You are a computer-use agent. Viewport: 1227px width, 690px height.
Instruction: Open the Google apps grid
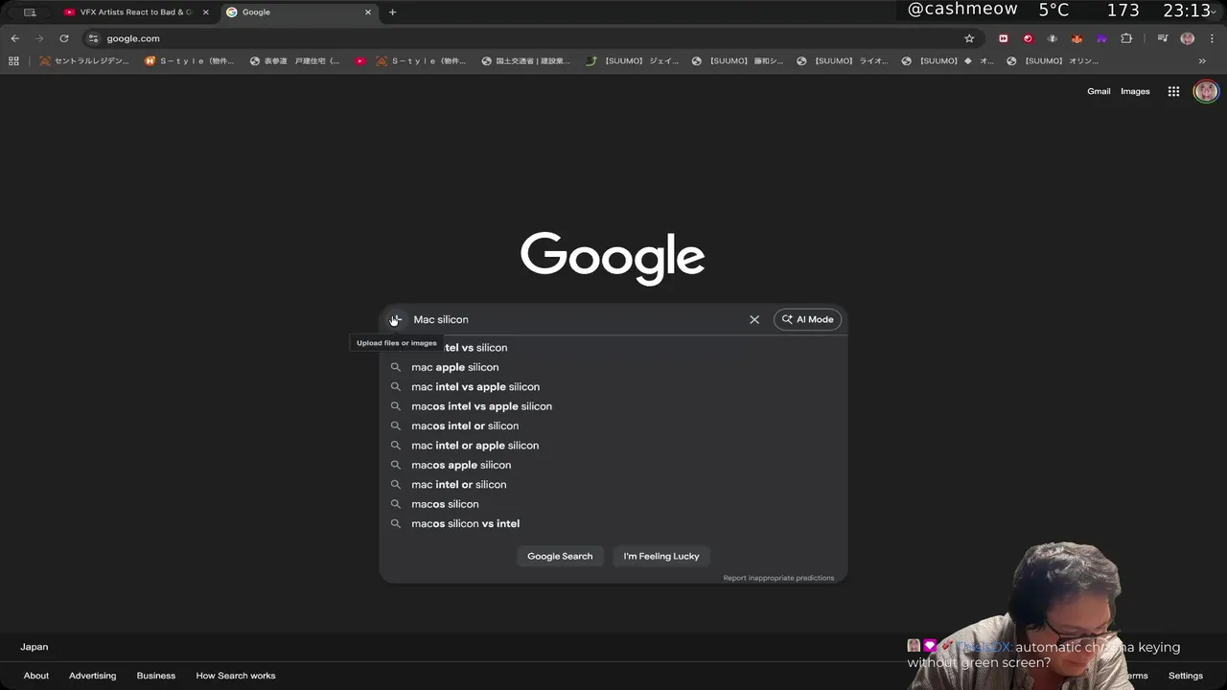(x=1173, y=91)
